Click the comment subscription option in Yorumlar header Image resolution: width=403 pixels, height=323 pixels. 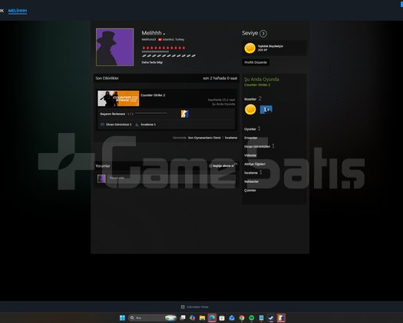pos(222,166)
